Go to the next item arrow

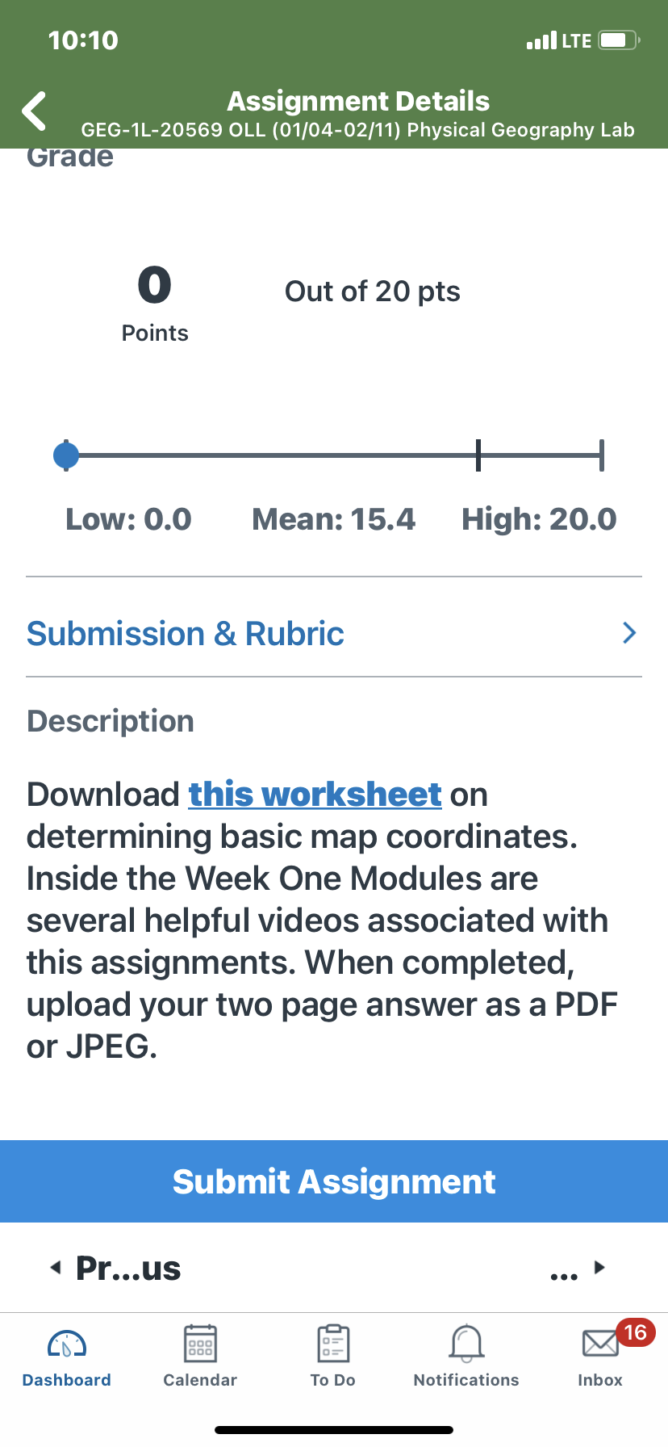click(599, 1267)
